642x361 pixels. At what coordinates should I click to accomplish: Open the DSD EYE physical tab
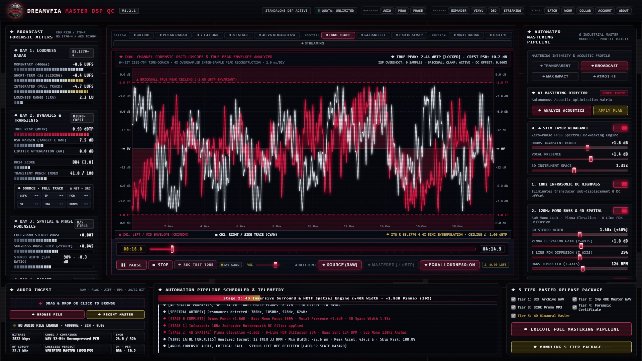tap(499, 35)
